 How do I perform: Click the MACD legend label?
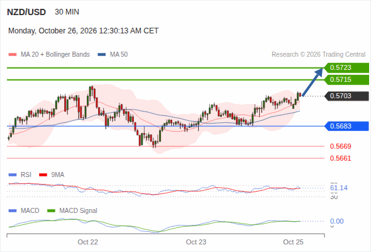[x=30, y=210]
